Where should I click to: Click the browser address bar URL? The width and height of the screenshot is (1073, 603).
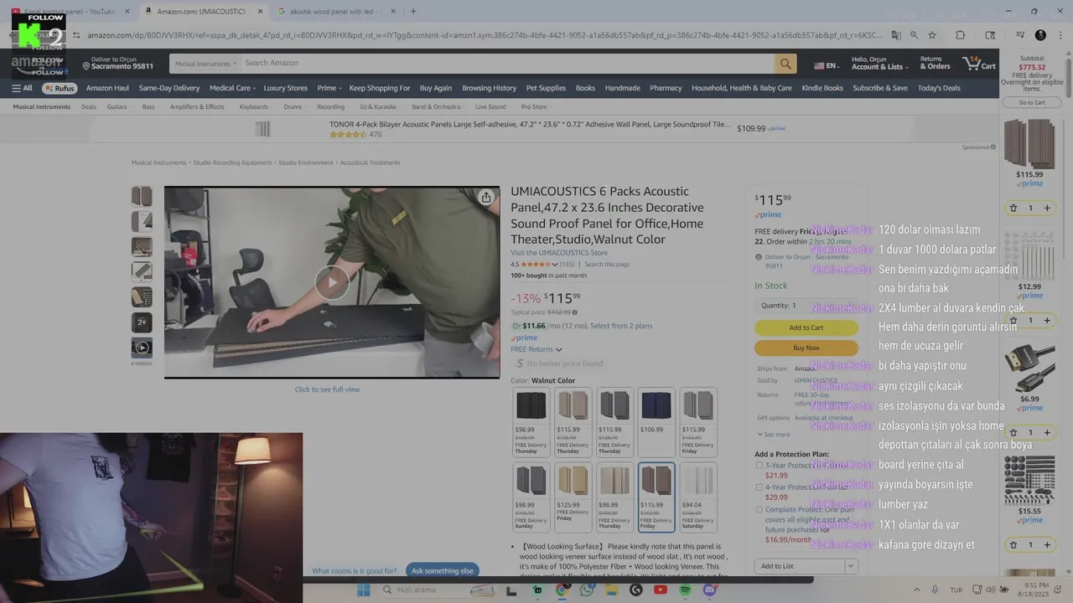click(x=484, y=35)
